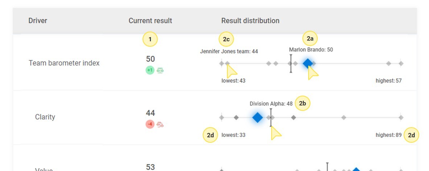Click the yellow annotation marker labeled 2c
429x171 pixels.
click(226, 39)
